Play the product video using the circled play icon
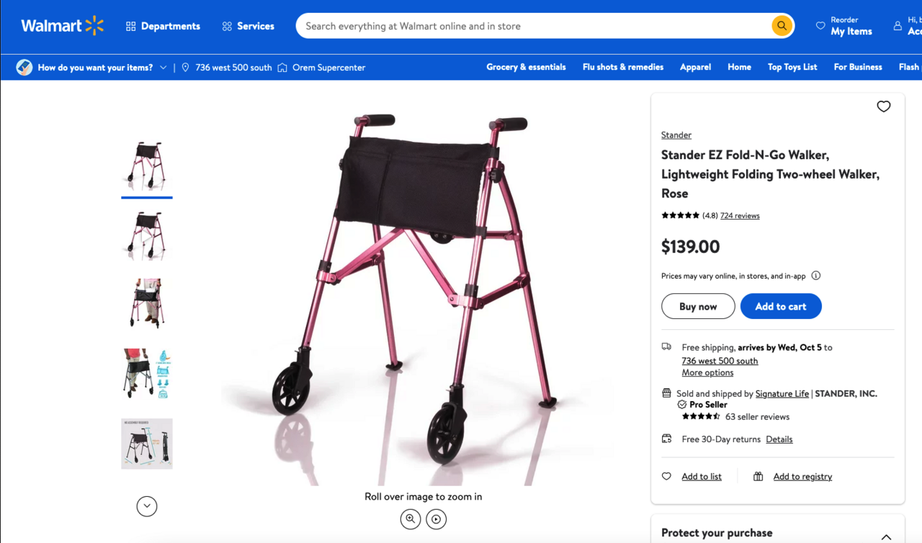The image size is (922, 543). tap(437, 519)
